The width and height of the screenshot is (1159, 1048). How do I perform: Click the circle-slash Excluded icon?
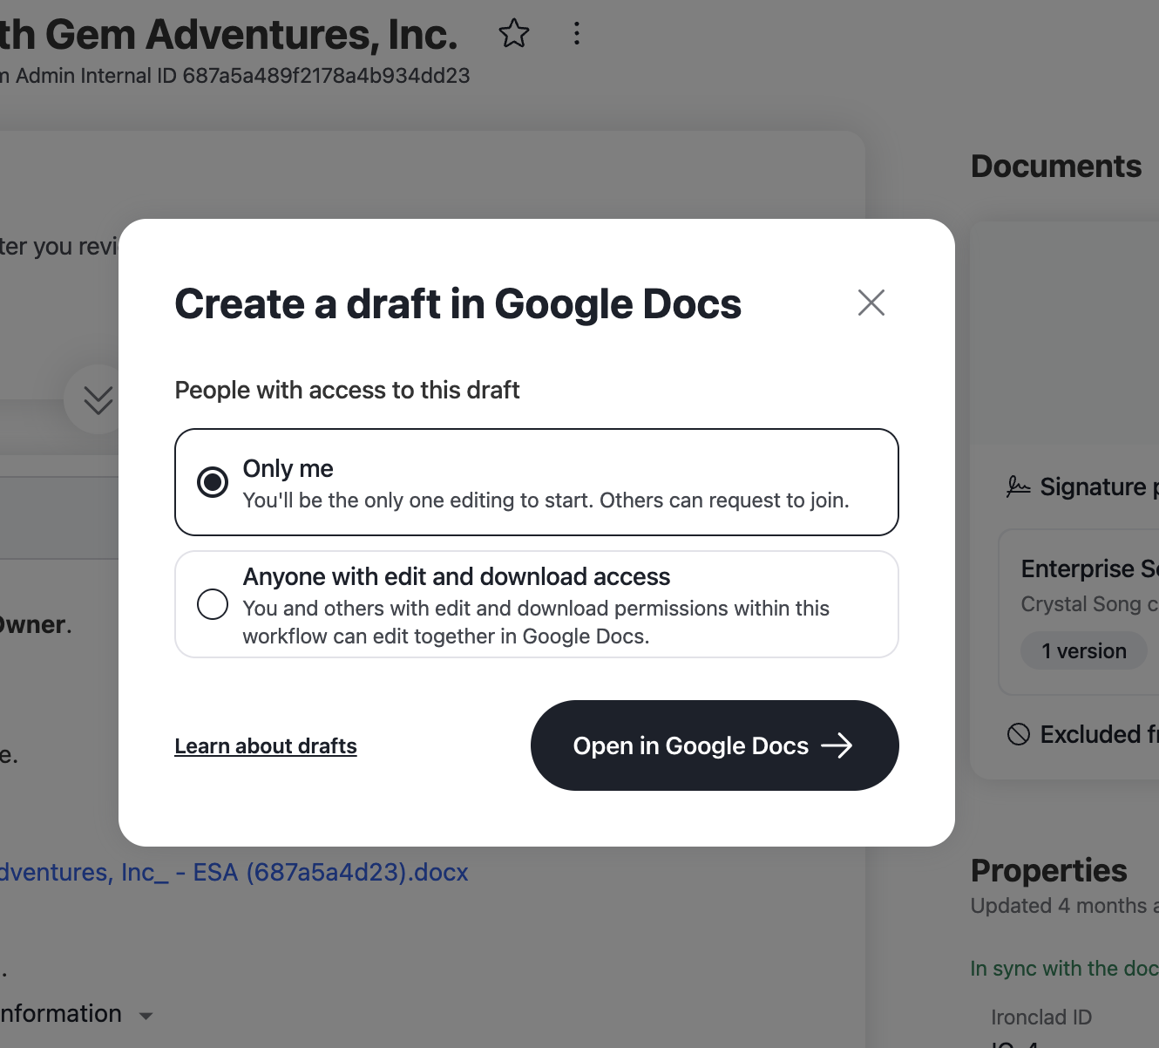point(1017,734)
